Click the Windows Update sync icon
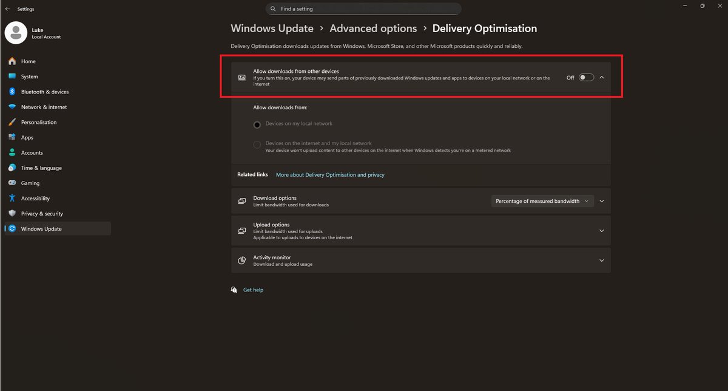Viewport: 728px width, 391px height. pos(12,229)
